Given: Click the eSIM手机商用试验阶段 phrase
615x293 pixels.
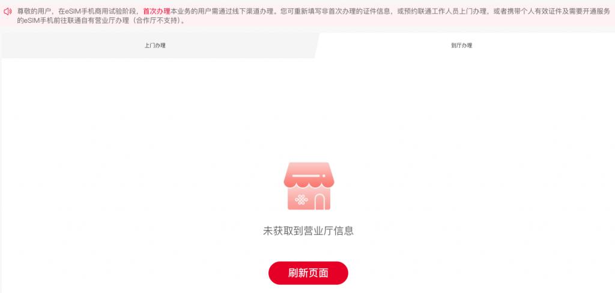Looking at the screenshot, I should [100, 12].
